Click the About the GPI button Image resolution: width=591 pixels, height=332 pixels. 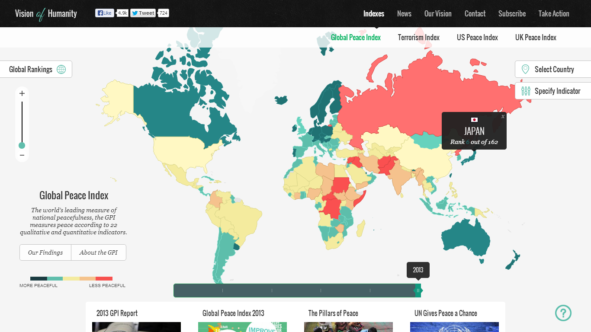(99, 252)
